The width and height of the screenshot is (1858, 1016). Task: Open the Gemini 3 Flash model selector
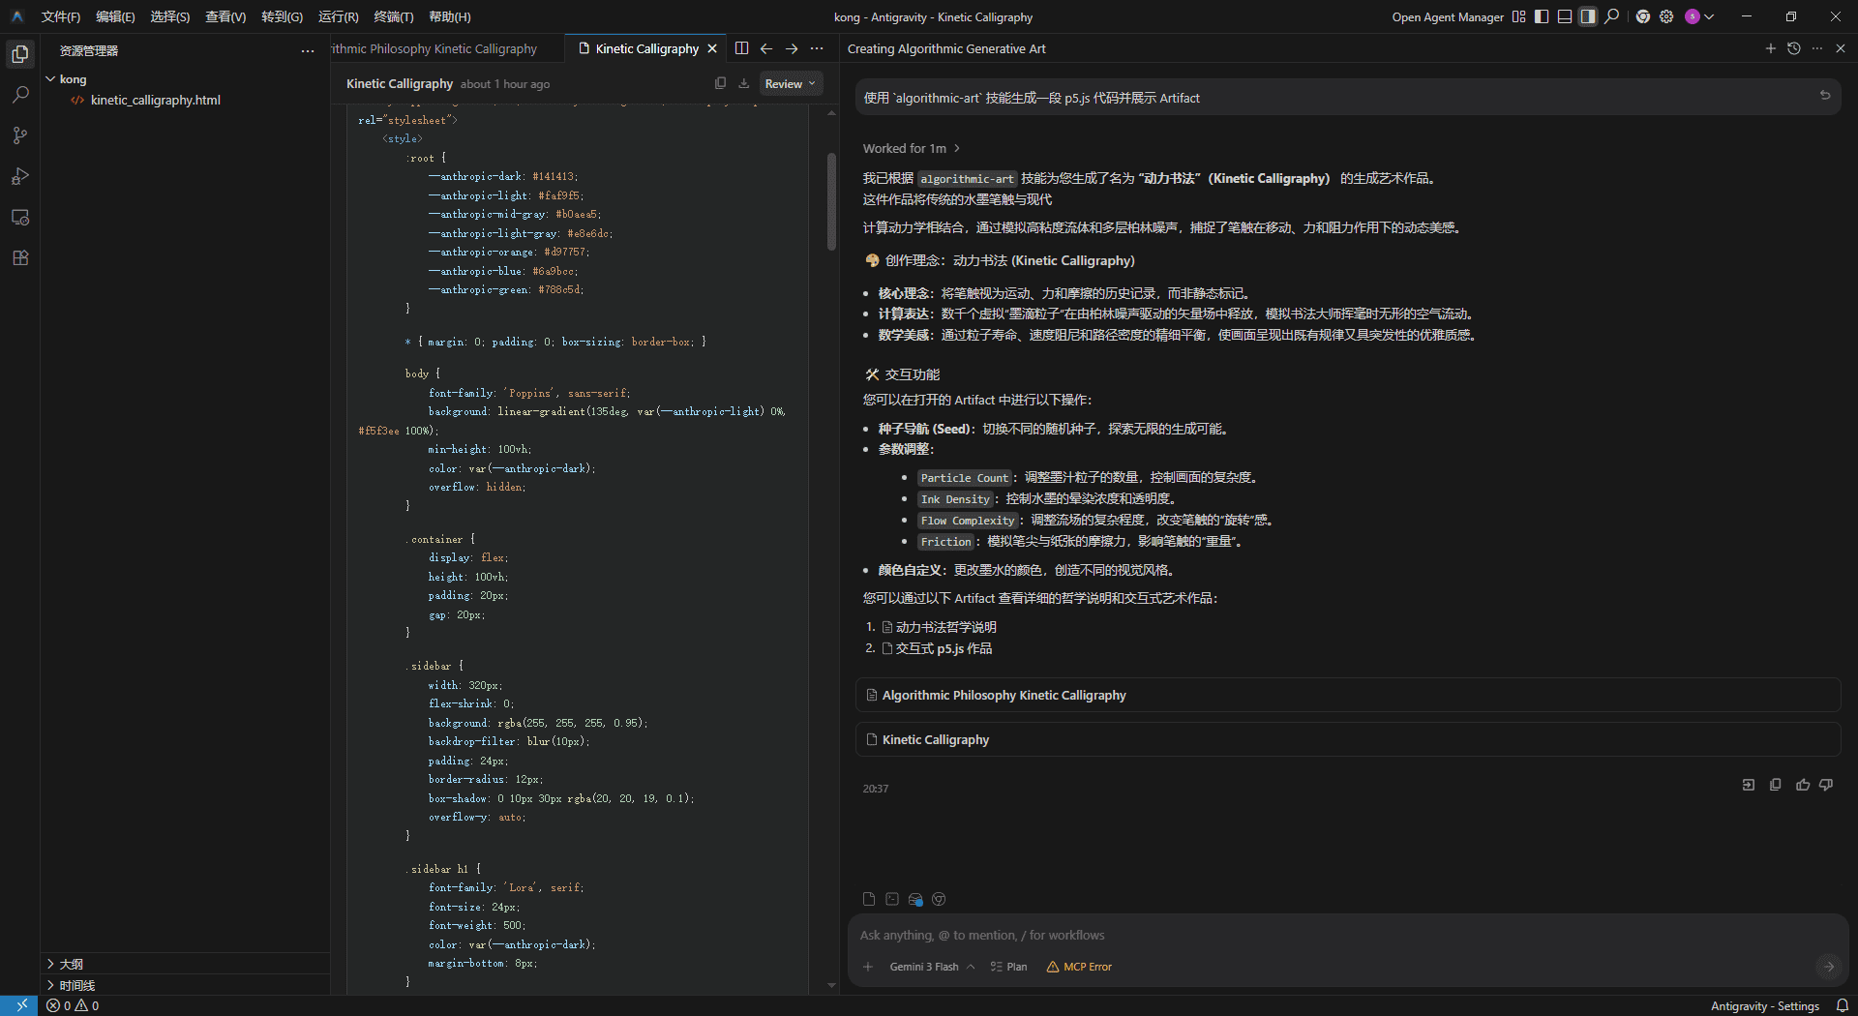[x=932, y=967]
